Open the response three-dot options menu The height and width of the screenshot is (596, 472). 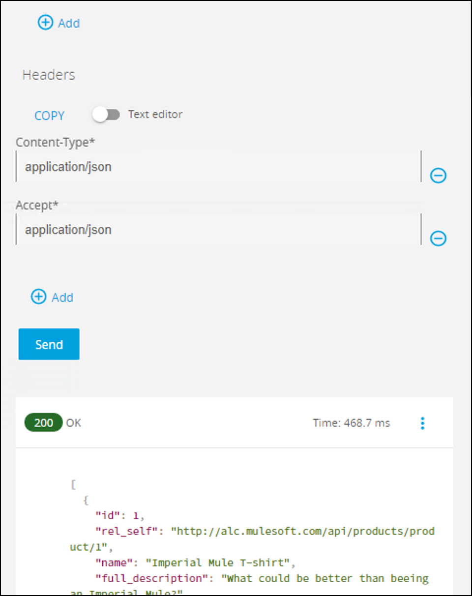pyautogui.click(x=422, y=423)
